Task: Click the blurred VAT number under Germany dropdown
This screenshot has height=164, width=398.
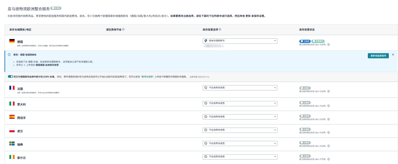Action: pyautogui.click(x=213, y=46)
